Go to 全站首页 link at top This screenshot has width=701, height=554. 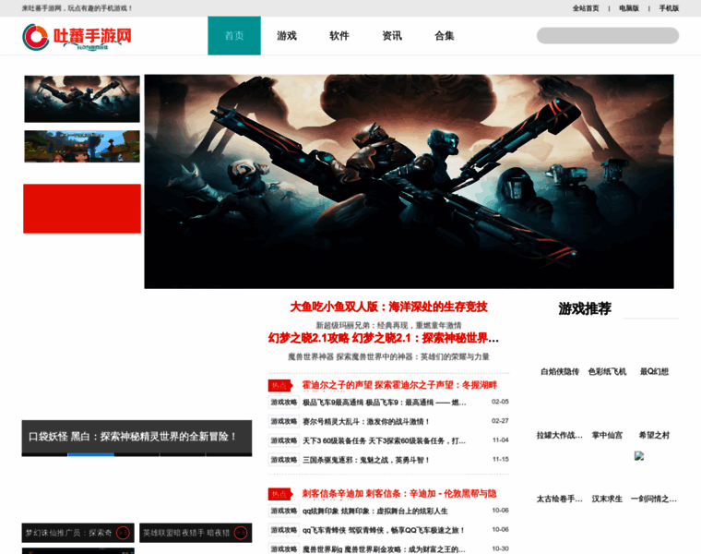tap(586, 8)
